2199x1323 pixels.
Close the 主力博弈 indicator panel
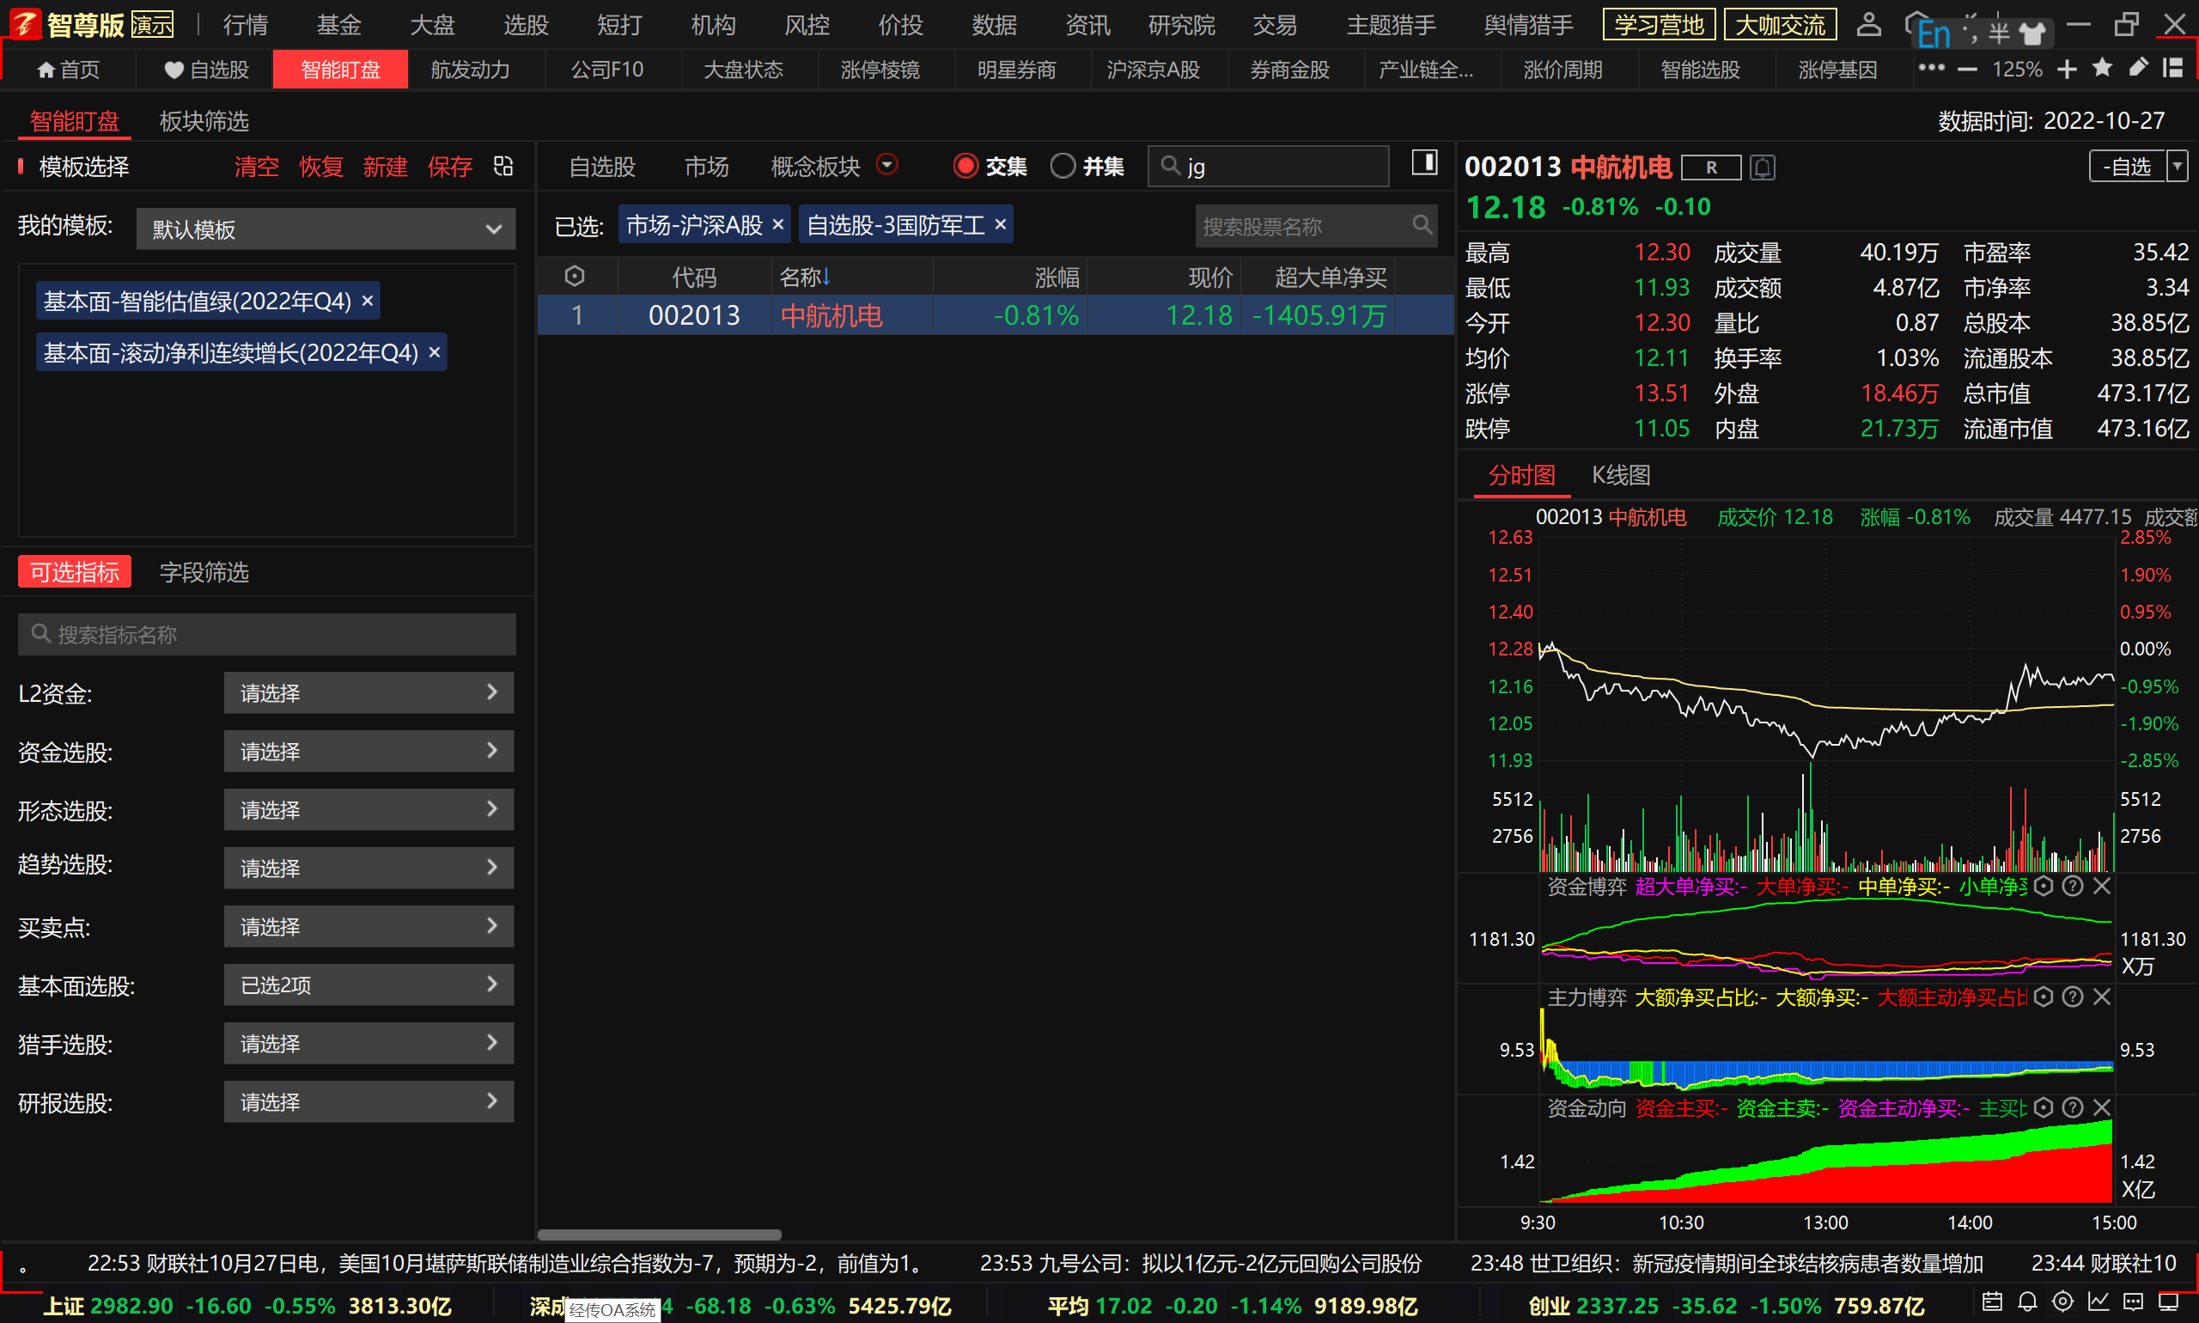point(2102,997)
